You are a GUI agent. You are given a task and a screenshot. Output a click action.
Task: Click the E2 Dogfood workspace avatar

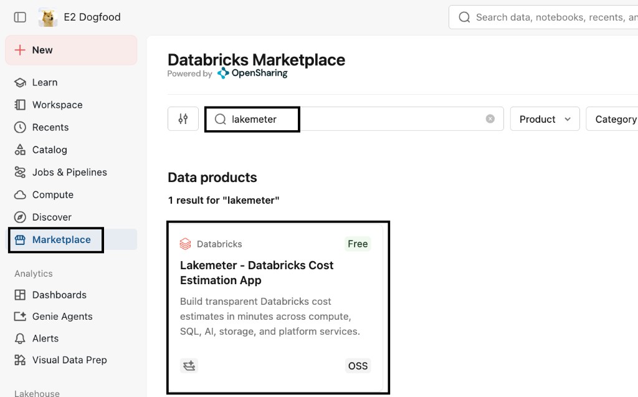tap(47, 17)
